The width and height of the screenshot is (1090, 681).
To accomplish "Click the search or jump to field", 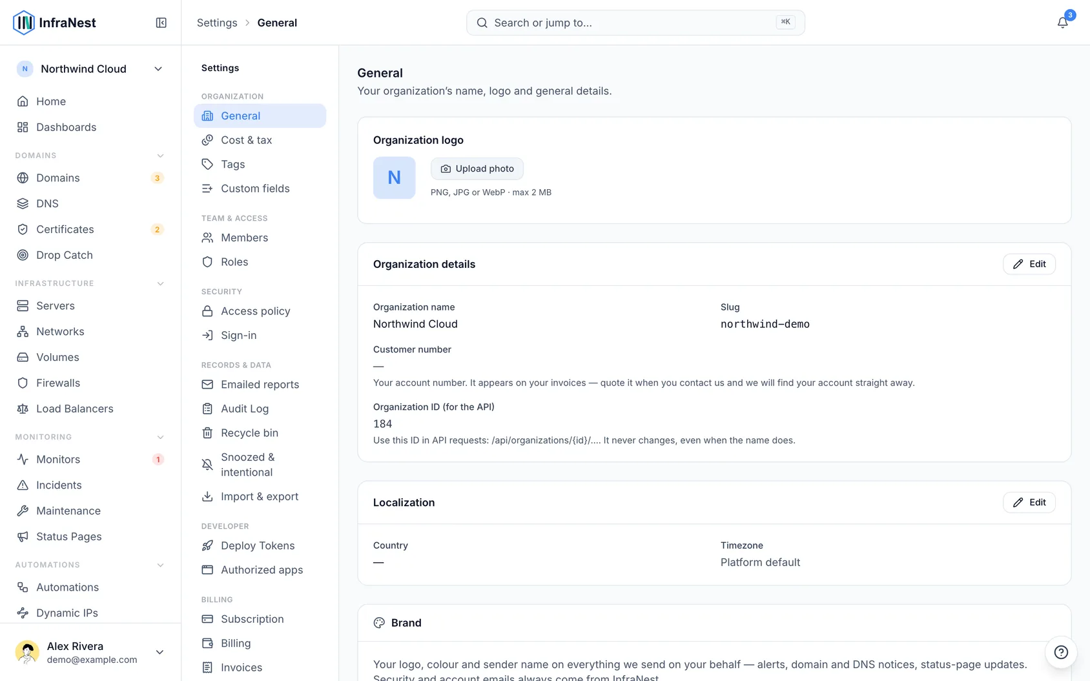I will click(x=635, y=23).
